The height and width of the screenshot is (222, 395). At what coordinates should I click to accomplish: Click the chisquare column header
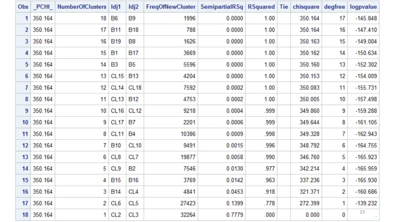click(306, 7)
